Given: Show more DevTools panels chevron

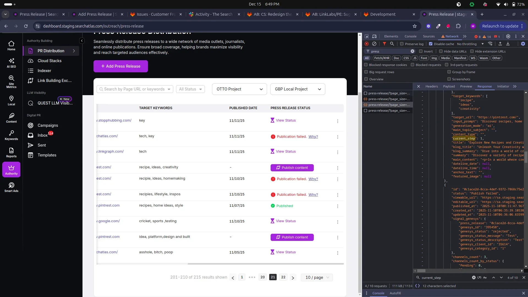Looking at the screenshot, I should [x=465, y=36].
